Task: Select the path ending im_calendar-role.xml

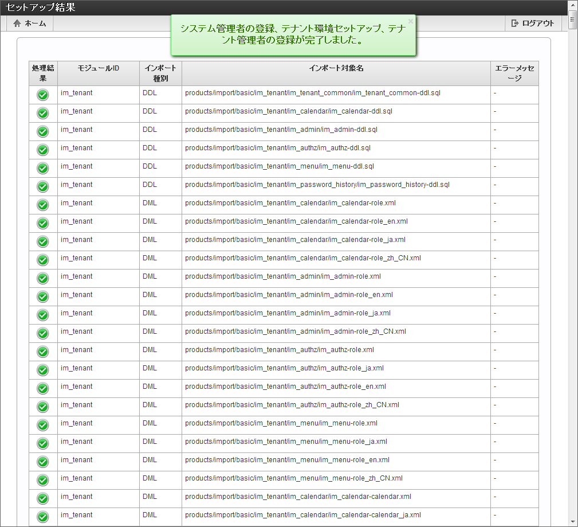Action: [290, 203]
